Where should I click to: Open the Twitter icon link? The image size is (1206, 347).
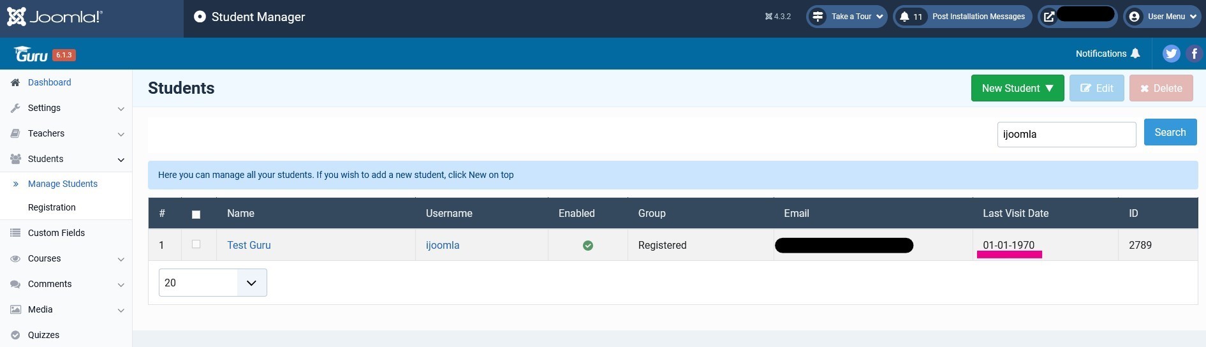pyautogui.click(x=1171, y=54)
